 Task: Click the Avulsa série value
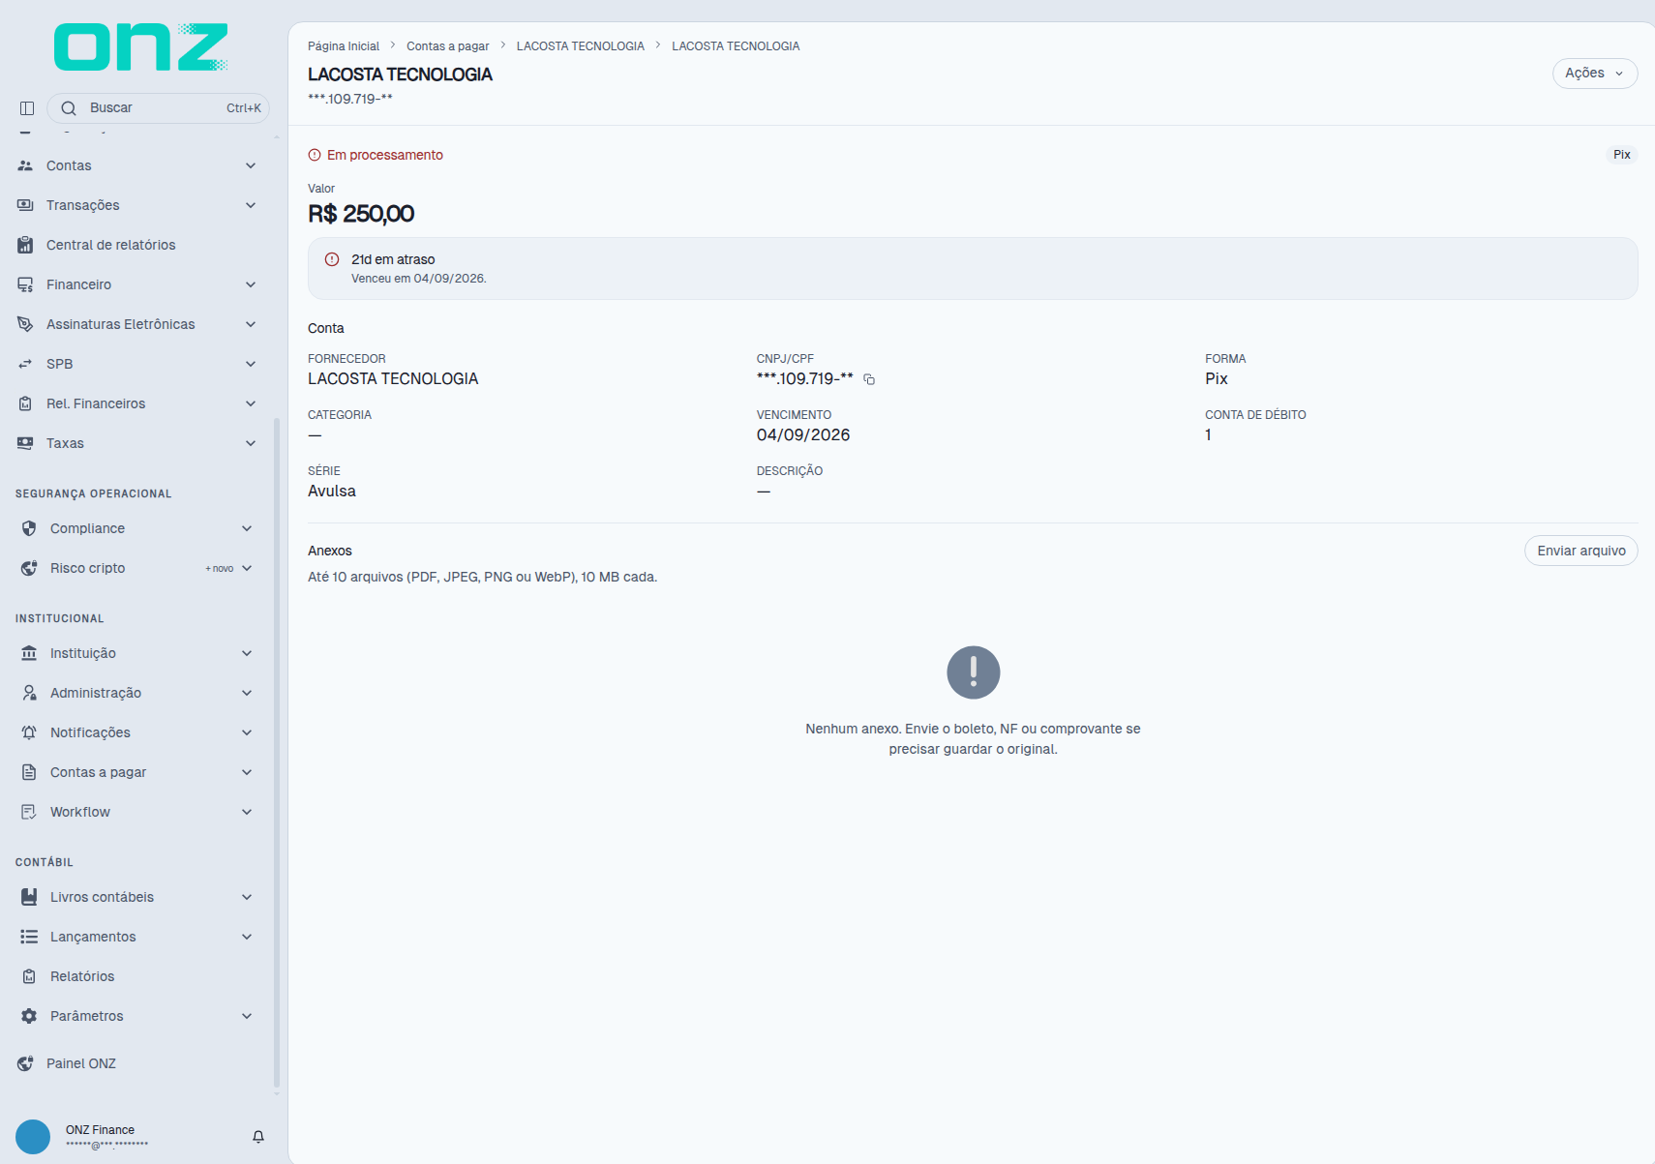pyautogui.click(x=332, y=492)
